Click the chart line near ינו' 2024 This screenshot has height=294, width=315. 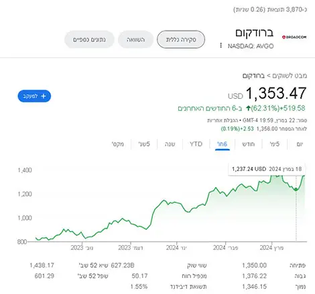tap(176, 202)
